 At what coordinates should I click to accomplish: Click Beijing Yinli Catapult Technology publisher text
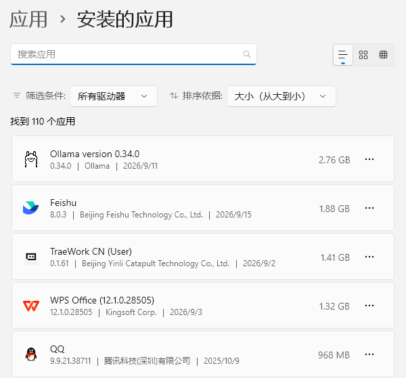156,264
